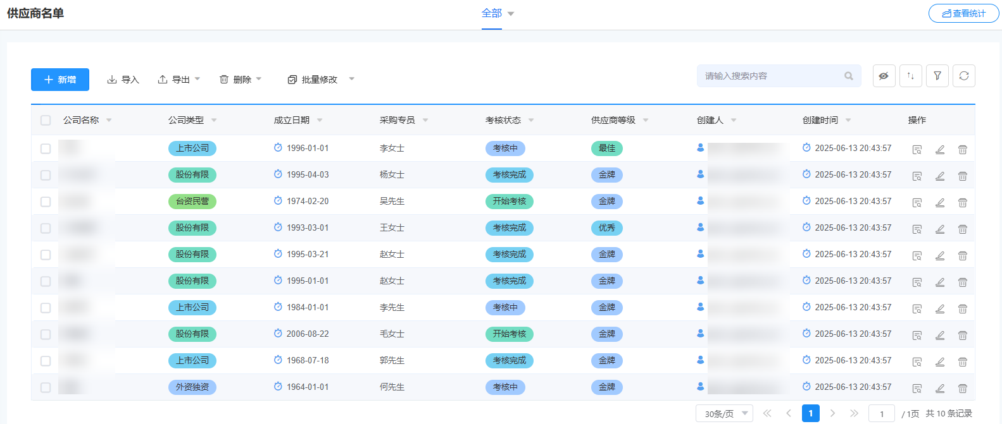Open 创建时间 column filter arrow

coord(848,120)
